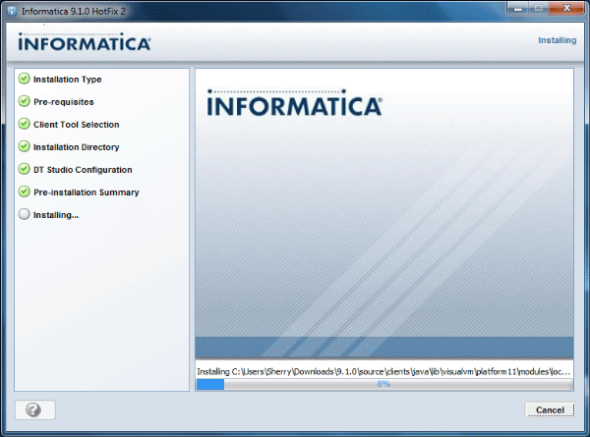
Task: Select the Pre-installation Summary step label
Action: [87, 192]
